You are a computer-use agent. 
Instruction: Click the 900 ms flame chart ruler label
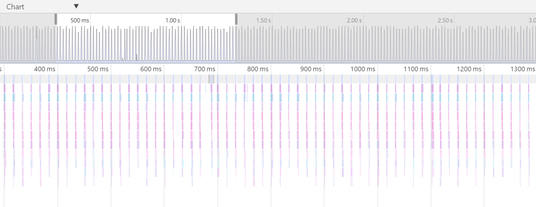311,69
